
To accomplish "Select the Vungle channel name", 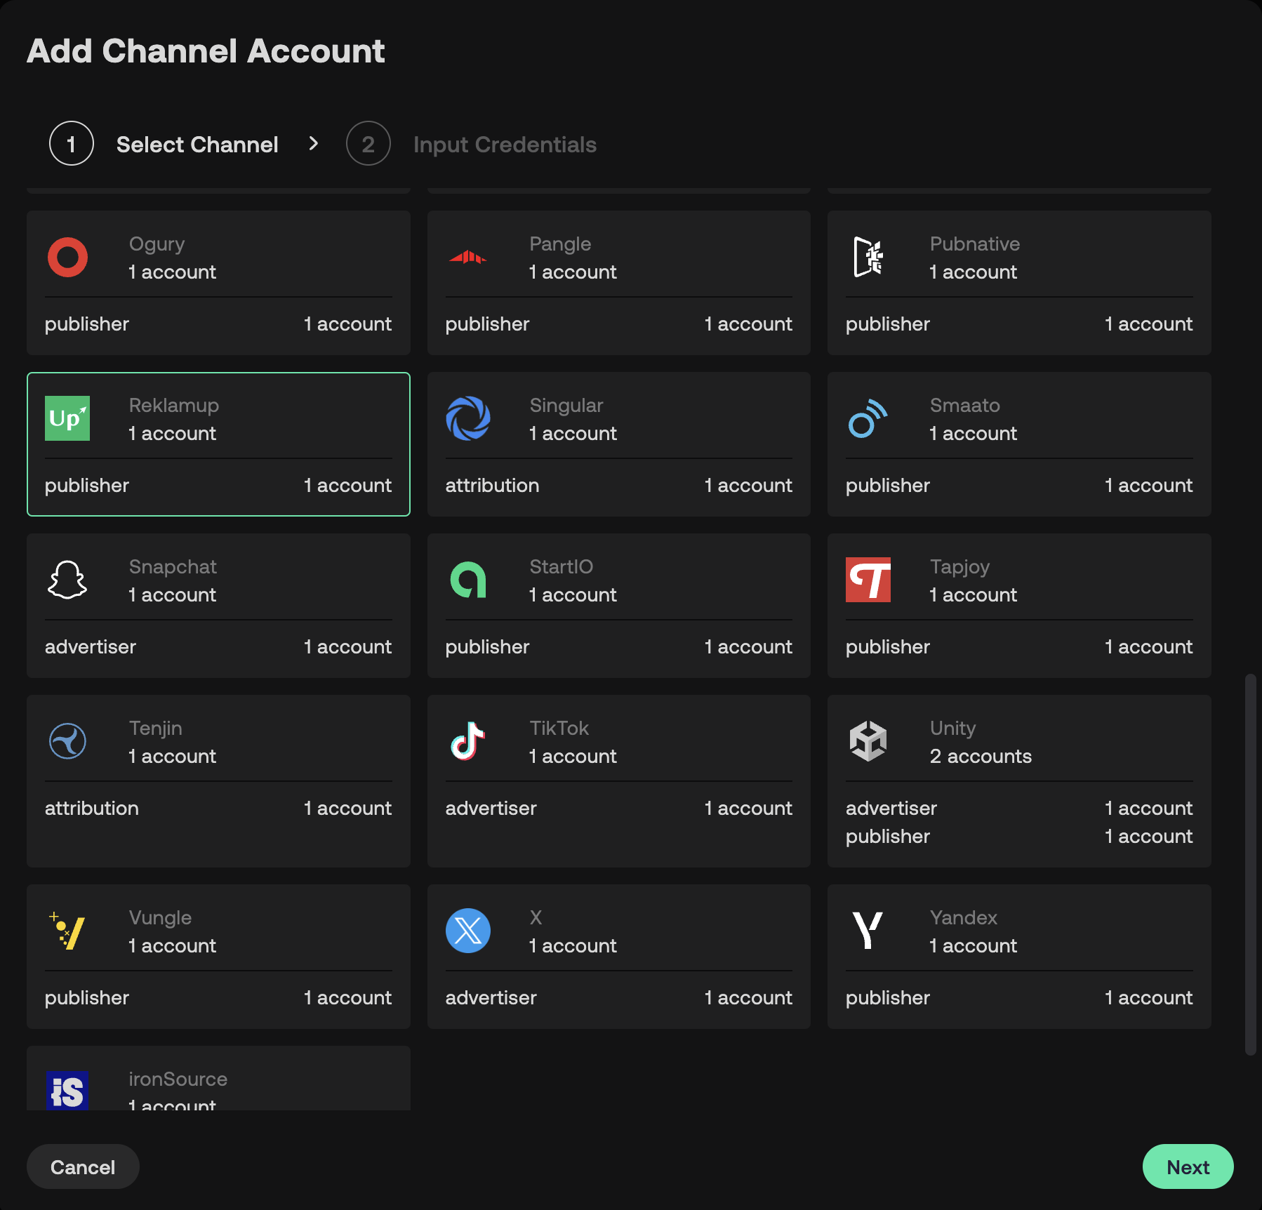I will [x=160, y=918].
